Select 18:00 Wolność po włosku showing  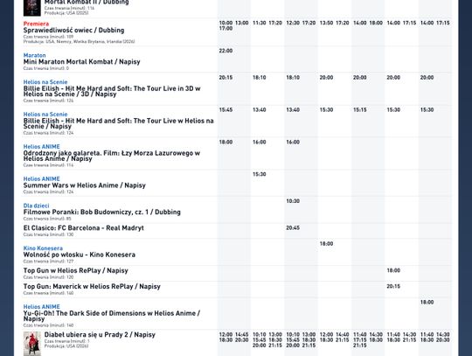click(x=326, y=244)
